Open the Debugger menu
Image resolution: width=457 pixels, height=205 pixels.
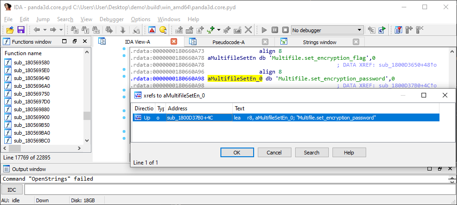pos(112,19)
